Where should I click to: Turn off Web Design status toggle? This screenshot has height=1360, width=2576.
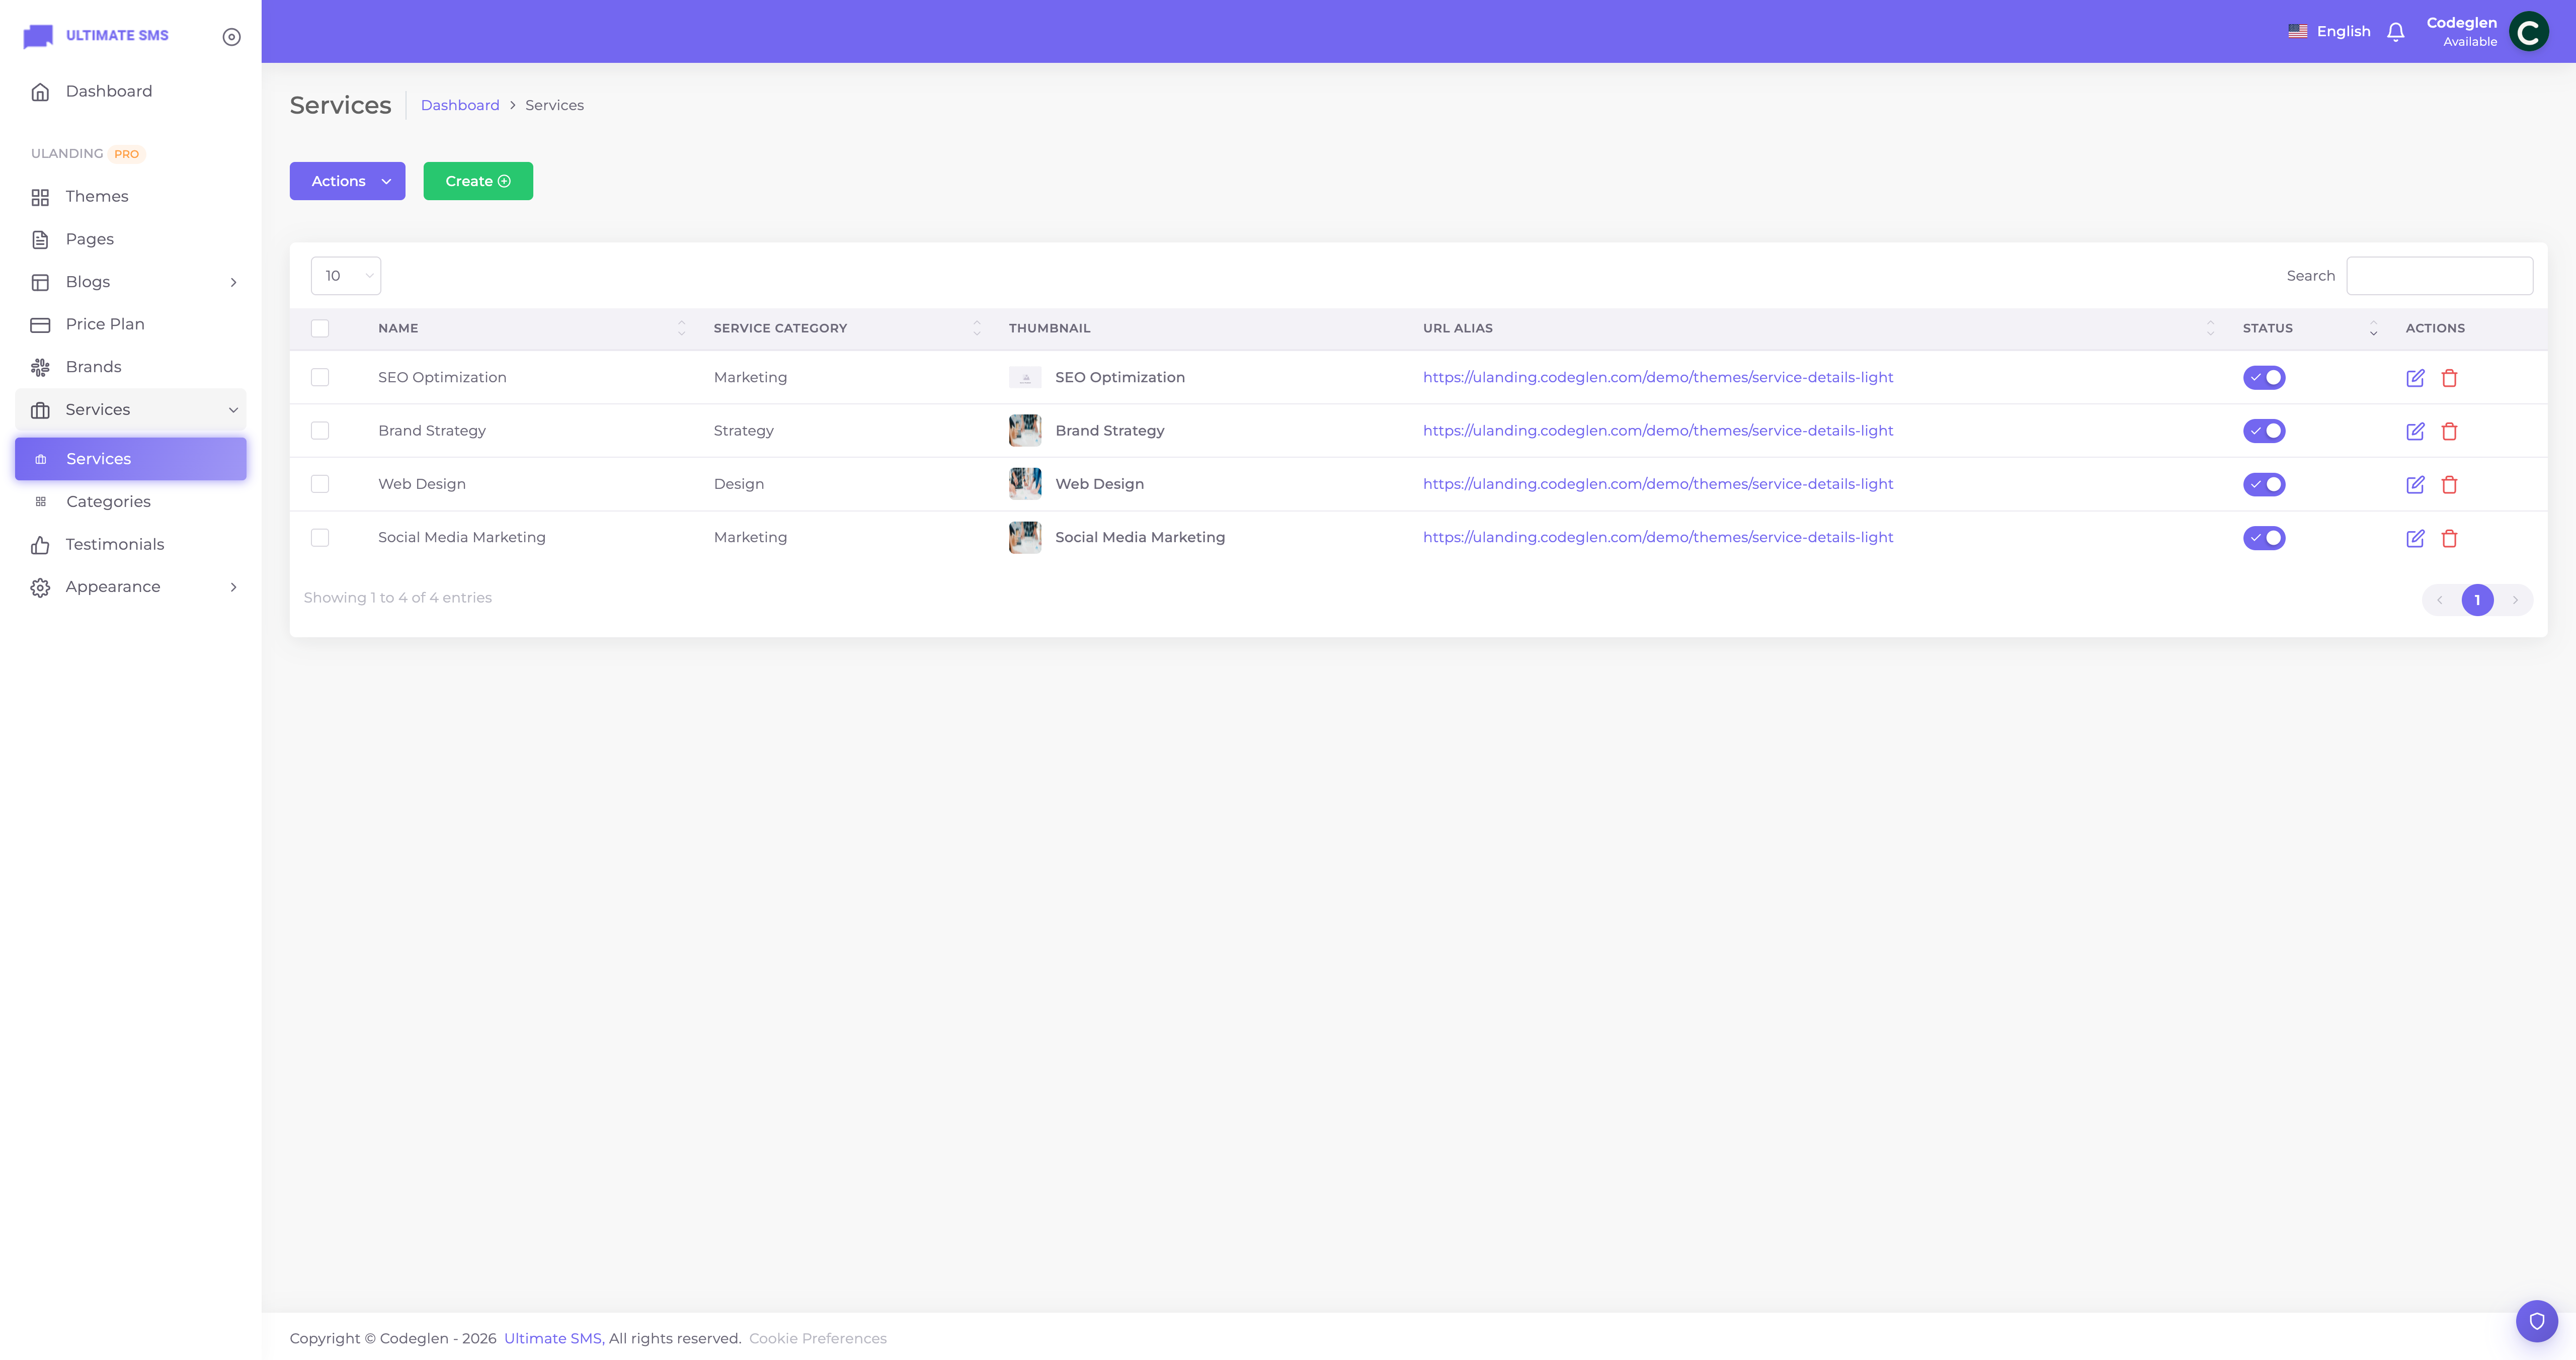[x=2263, y=484]
